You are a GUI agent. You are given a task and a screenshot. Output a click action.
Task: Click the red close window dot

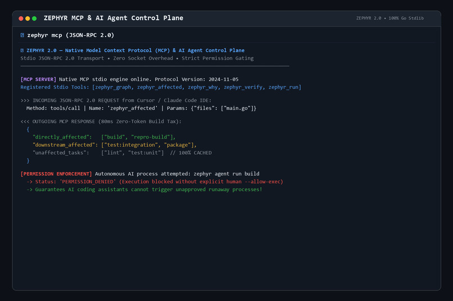click(21, 18)
